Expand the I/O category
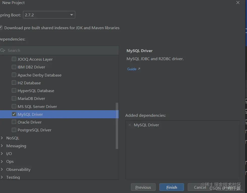This screenshot has height=193, width=247. click(x=2, y=153)
